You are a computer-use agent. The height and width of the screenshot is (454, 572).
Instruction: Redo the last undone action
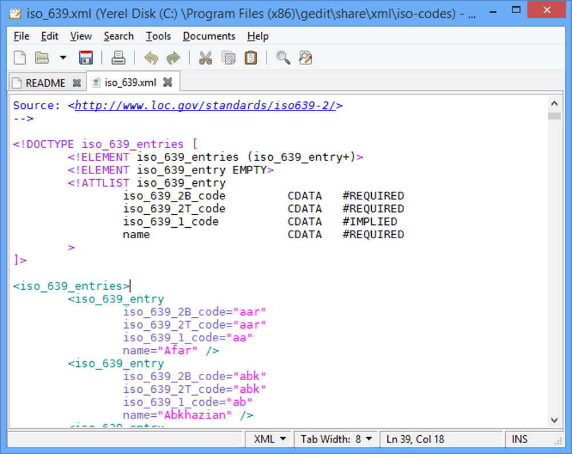tap(173, 58)
